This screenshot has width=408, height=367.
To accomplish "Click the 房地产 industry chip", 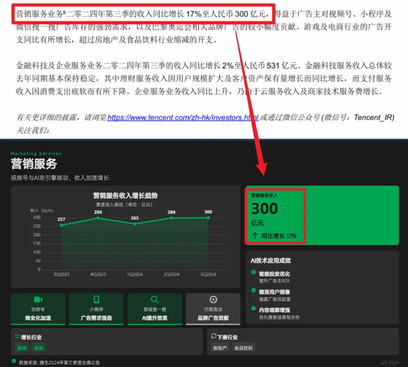I will click(219, 347).
